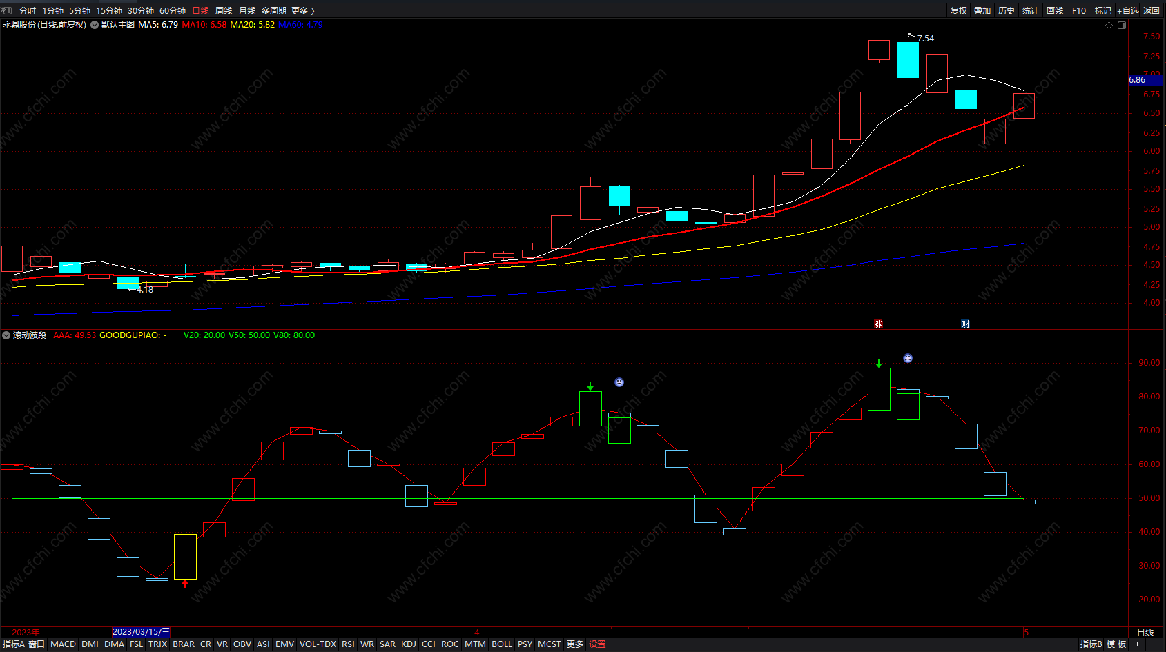Click the 涨 event marker icon

tap(878, 324)
